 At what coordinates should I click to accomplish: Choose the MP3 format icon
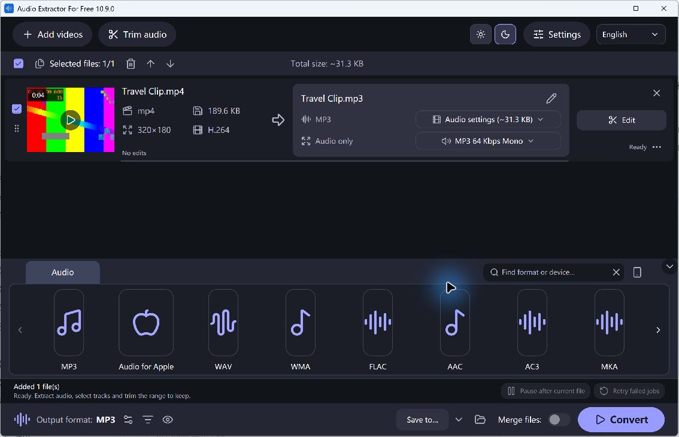(x=69, y=323)
